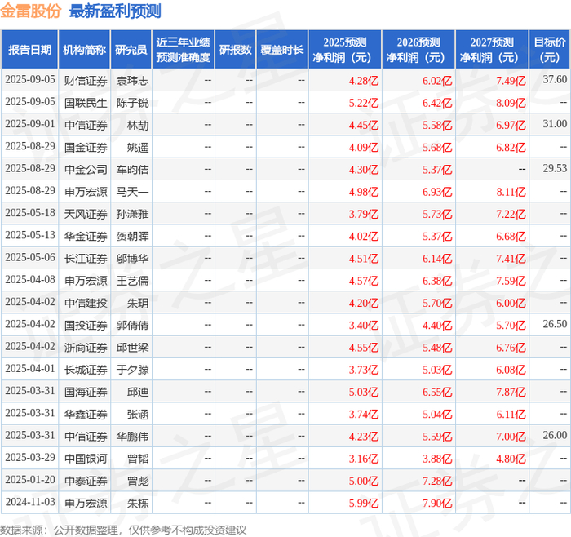The width and height of the screenshot is (571, 537).
Task: Click the 报告日期 column header
Action: [x=29, y=50]
